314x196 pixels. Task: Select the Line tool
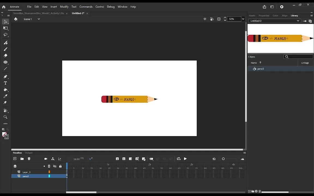[5, 69]
